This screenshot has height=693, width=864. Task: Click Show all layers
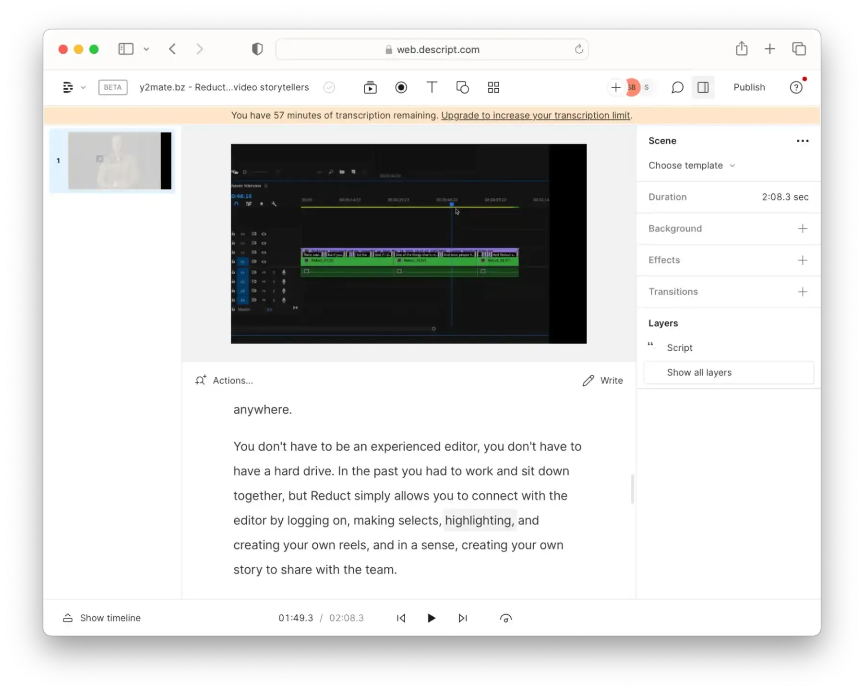tap(728, 372)
